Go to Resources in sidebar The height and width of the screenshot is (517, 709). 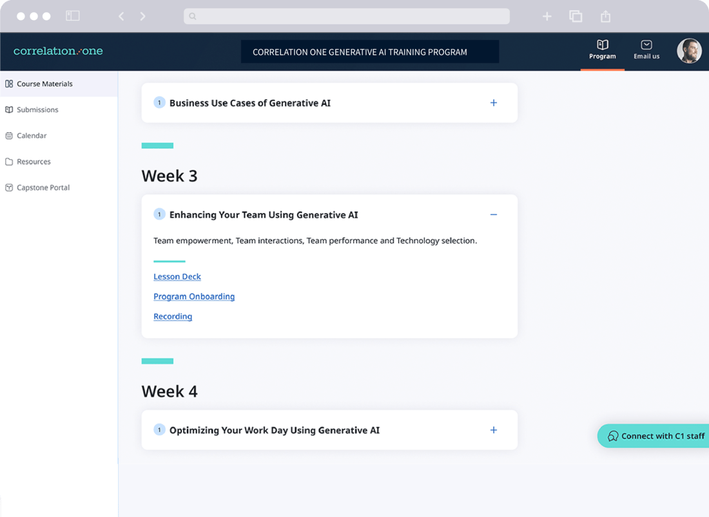tap(34, 162)
